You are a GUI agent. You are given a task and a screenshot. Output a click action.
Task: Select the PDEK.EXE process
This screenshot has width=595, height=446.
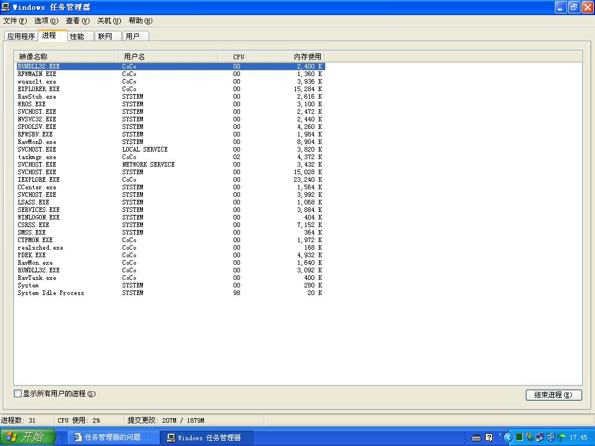pos(170,256)
